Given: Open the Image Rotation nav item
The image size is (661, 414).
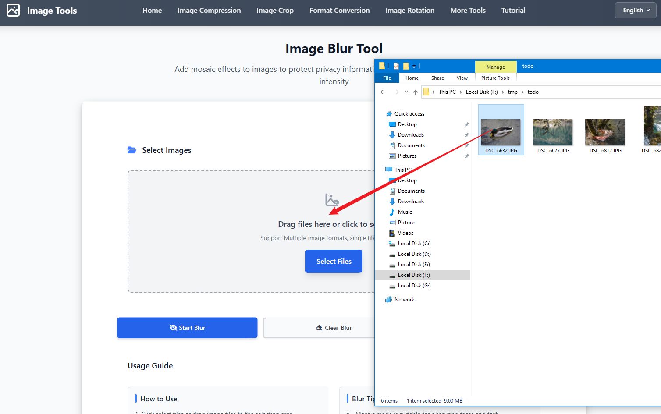Looking at the screenshot, I should (410, 11).
